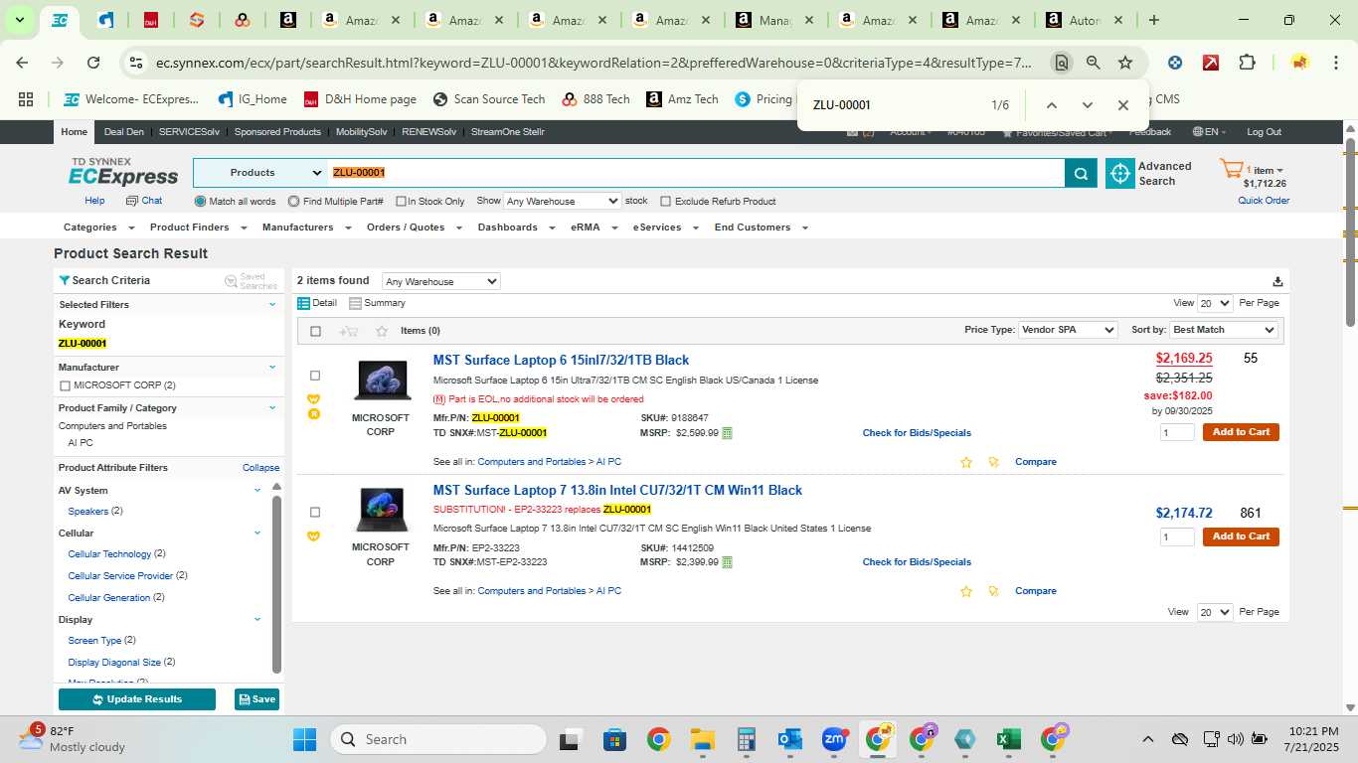
Task: Click Compare link for Surface Laptop 6
Action: (x=1036, y=462)
